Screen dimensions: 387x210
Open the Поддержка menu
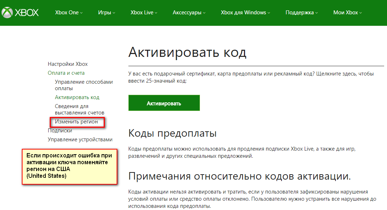point(302,13)
